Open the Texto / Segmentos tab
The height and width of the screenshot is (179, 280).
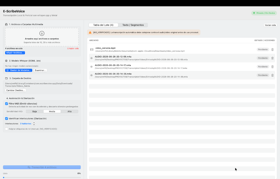(133, 25)
